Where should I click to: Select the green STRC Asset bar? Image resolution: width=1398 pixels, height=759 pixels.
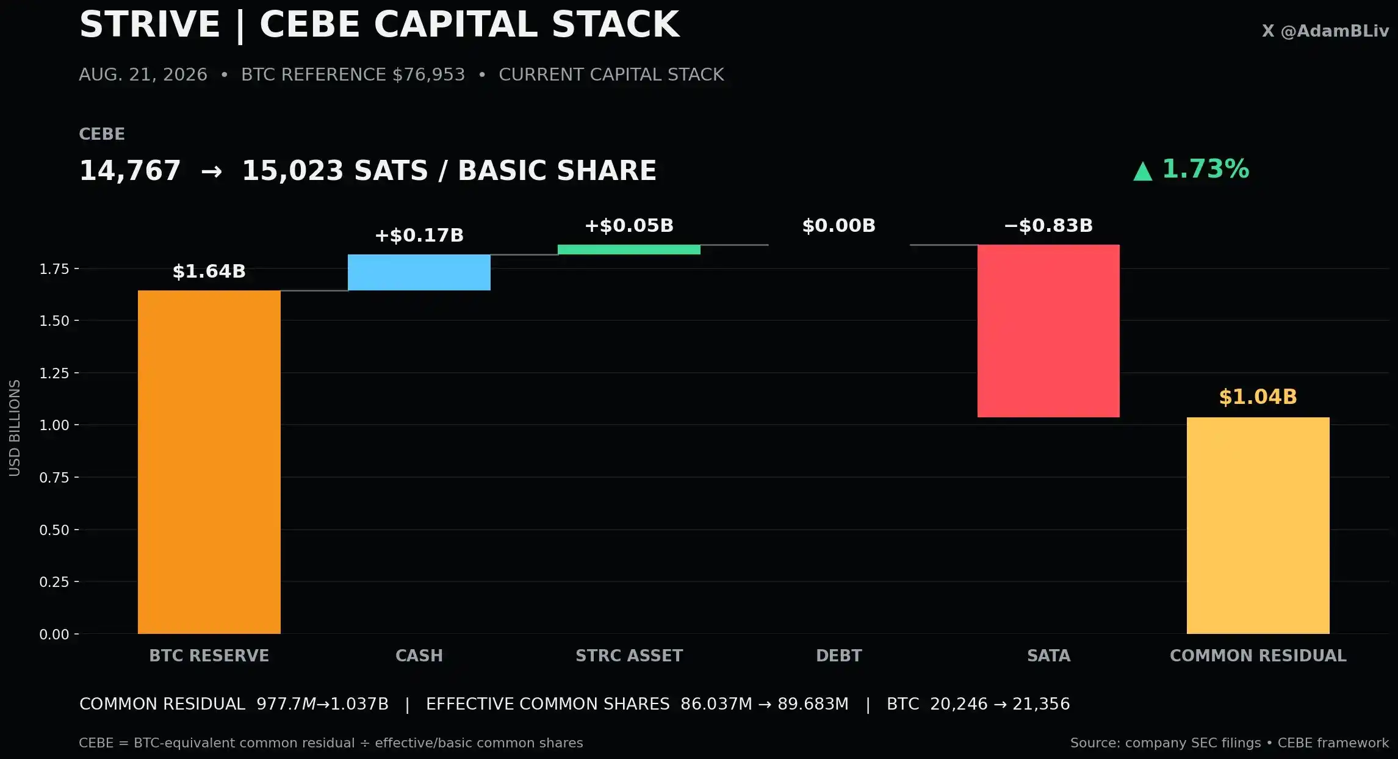pos(629,250)
